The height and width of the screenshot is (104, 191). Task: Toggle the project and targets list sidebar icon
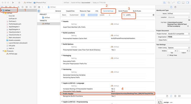tap(39, 11)
